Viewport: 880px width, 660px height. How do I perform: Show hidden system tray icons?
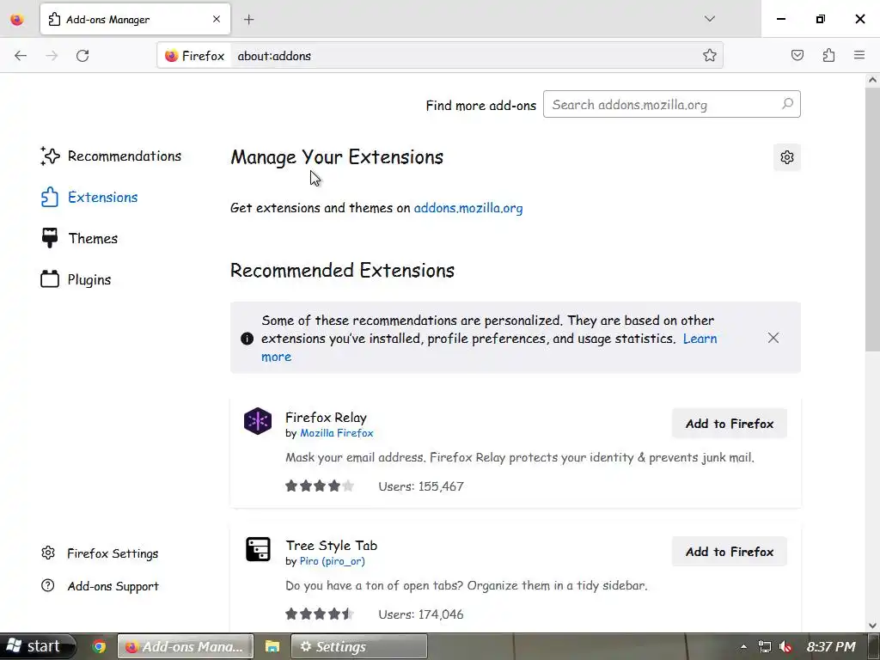tap(743, 647)
